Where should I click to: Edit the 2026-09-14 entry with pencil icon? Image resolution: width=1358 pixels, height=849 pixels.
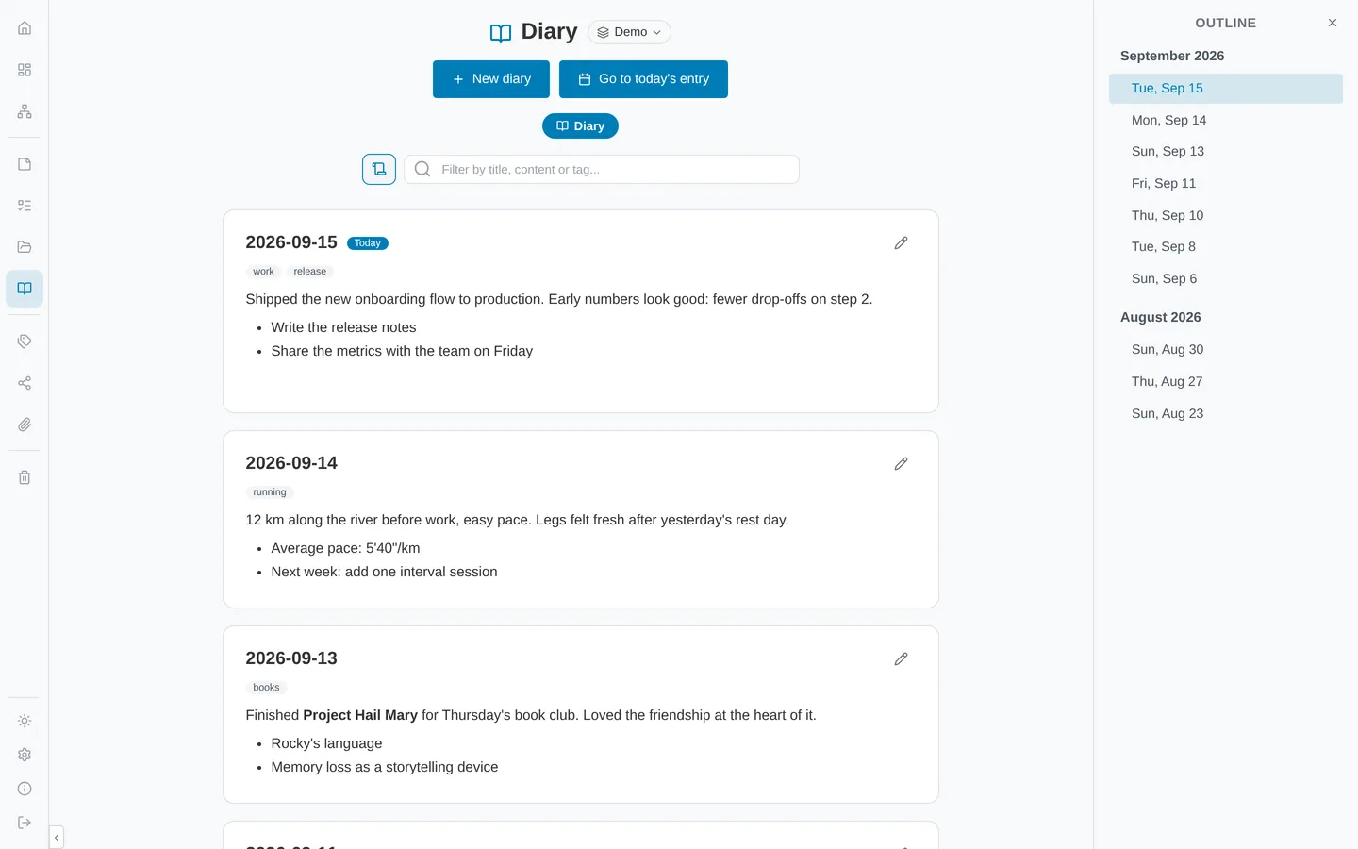901,464
